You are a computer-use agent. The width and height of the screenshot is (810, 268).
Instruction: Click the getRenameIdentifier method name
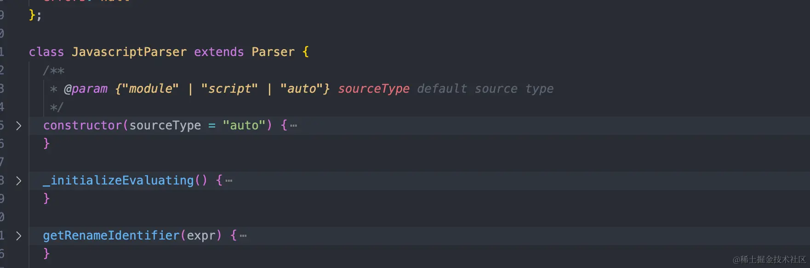[111, 235]
